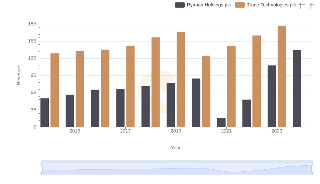Click the 15B y-axis label
Viewport: 320px width, 184px height.
click(32, 41)
